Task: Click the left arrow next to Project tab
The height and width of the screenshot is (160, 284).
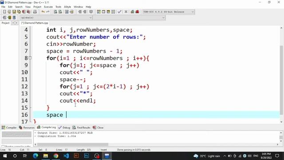Action: pos(13,23)
